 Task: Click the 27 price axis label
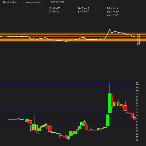coord(137,137)
